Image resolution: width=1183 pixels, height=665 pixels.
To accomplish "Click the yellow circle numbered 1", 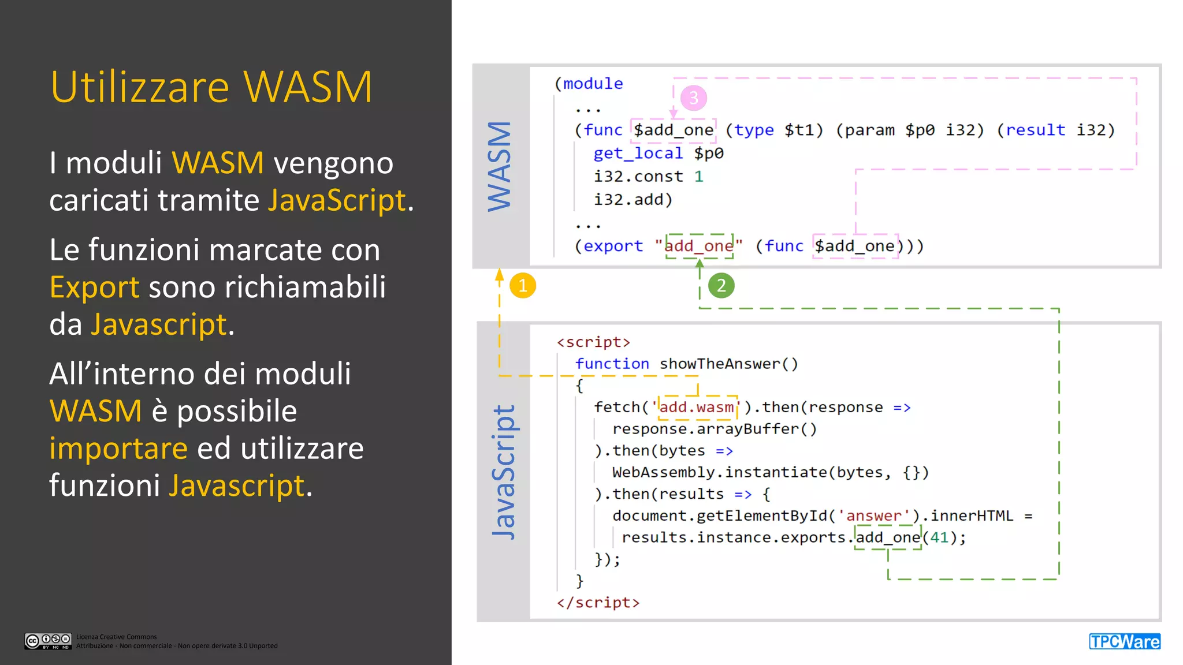I will tap(523, 286).
